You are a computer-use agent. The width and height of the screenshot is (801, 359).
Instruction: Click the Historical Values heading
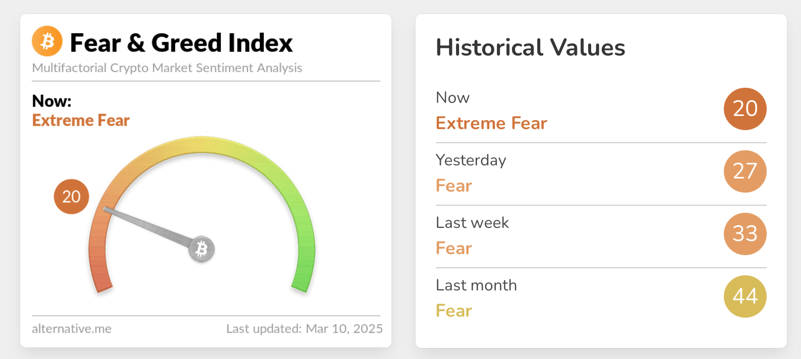(530, 48)
